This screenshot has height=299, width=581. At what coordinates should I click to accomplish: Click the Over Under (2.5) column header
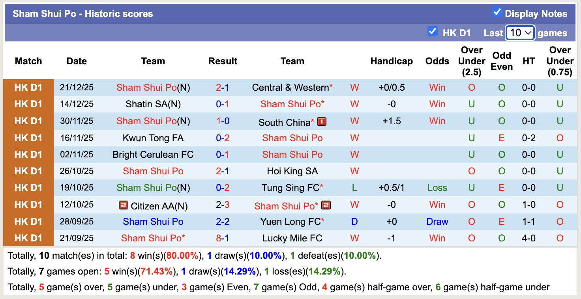tap(472, 61)
